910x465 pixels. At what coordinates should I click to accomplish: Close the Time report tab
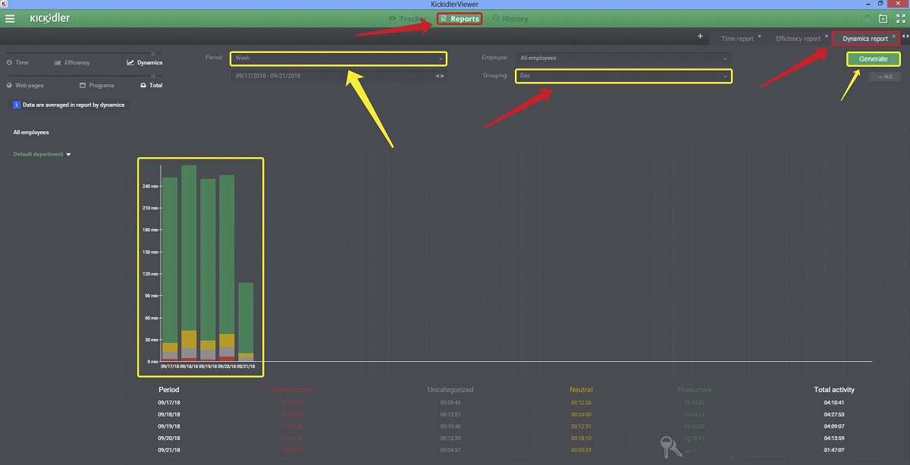coord(760,36)
